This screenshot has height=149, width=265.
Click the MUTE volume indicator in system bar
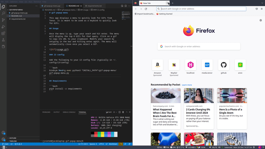tap(213, 147)
